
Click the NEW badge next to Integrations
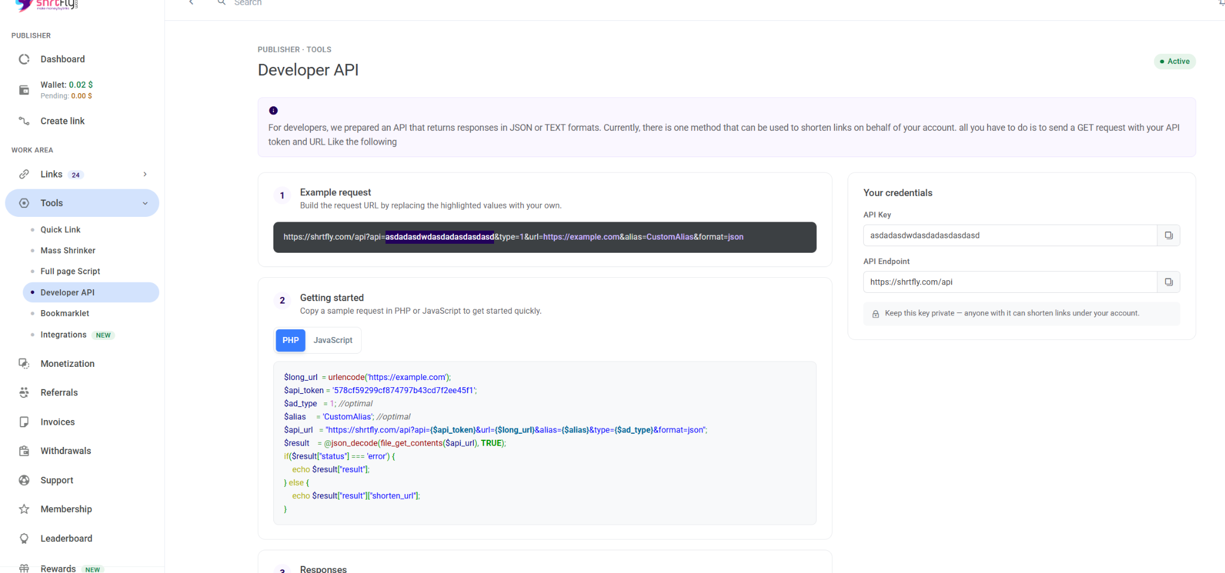point(103,335)
